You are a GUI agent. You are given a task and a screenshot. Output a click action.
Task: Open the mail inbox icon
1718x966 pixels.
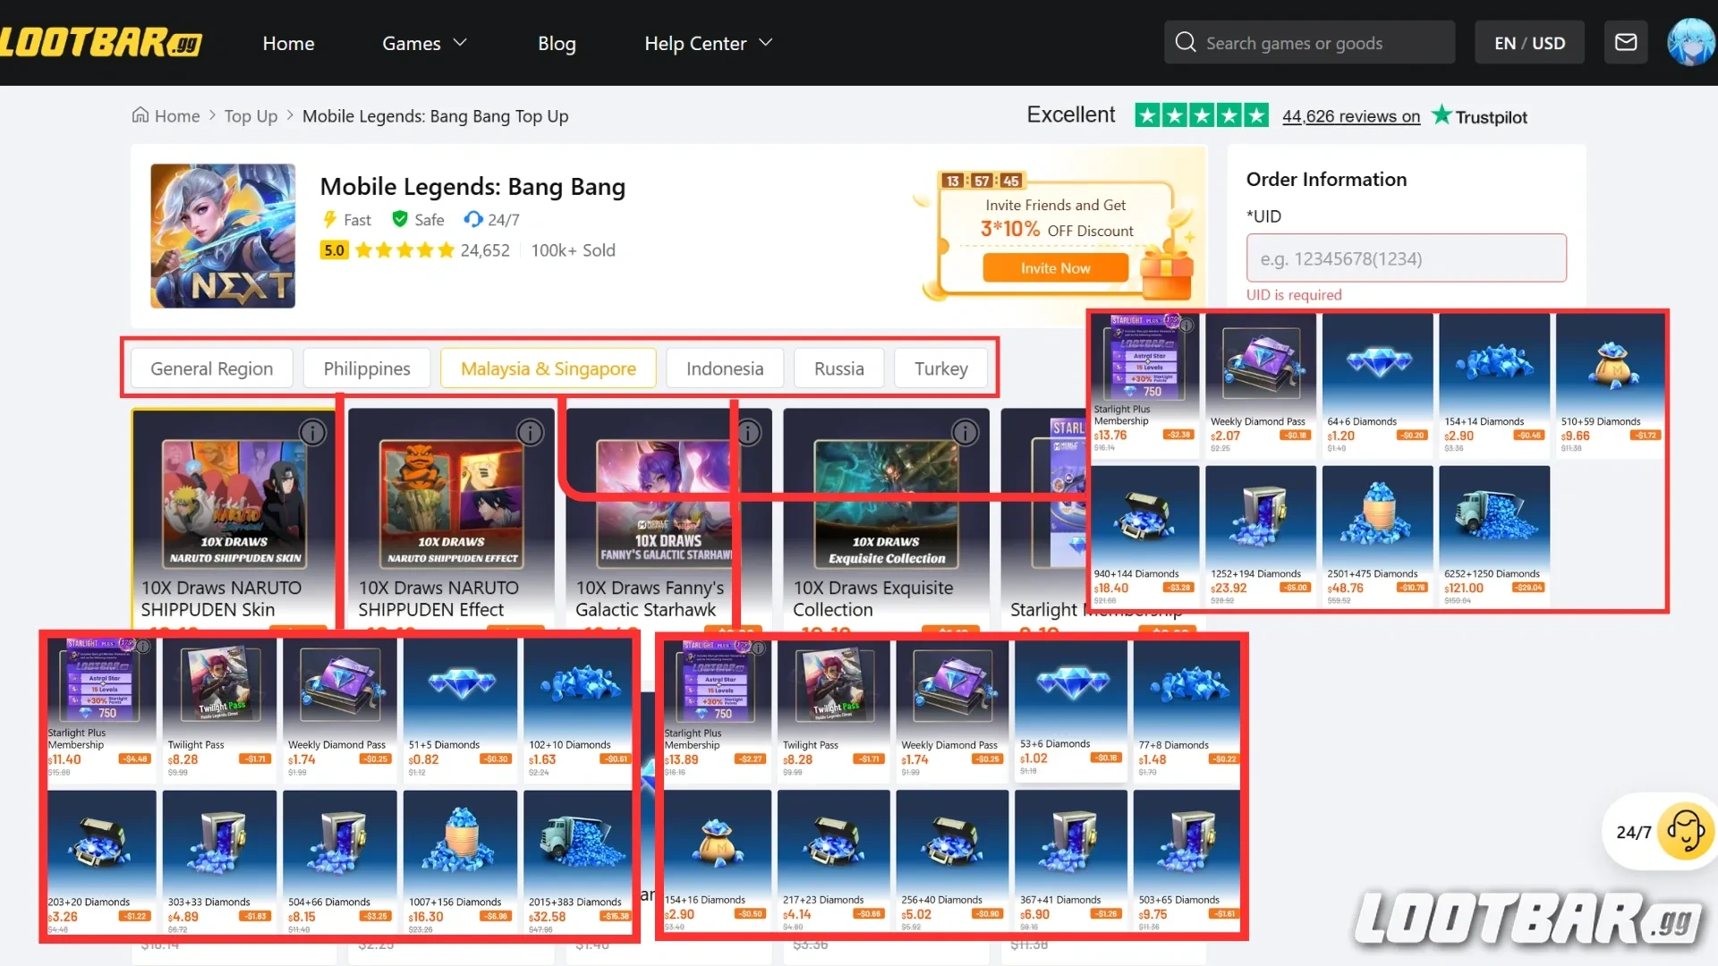pyautogui.click(x=1626, y=42)
